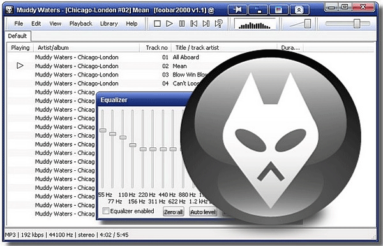383x246 pixels.
Task: Sort by the Title / track artist column header
Action: pyautogui.click(x=224, y=48)
